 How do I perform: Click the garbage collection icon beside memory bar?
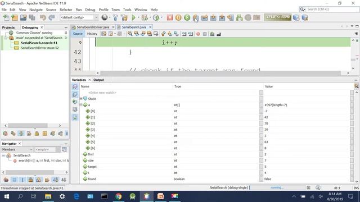click(x=296, y=17)
